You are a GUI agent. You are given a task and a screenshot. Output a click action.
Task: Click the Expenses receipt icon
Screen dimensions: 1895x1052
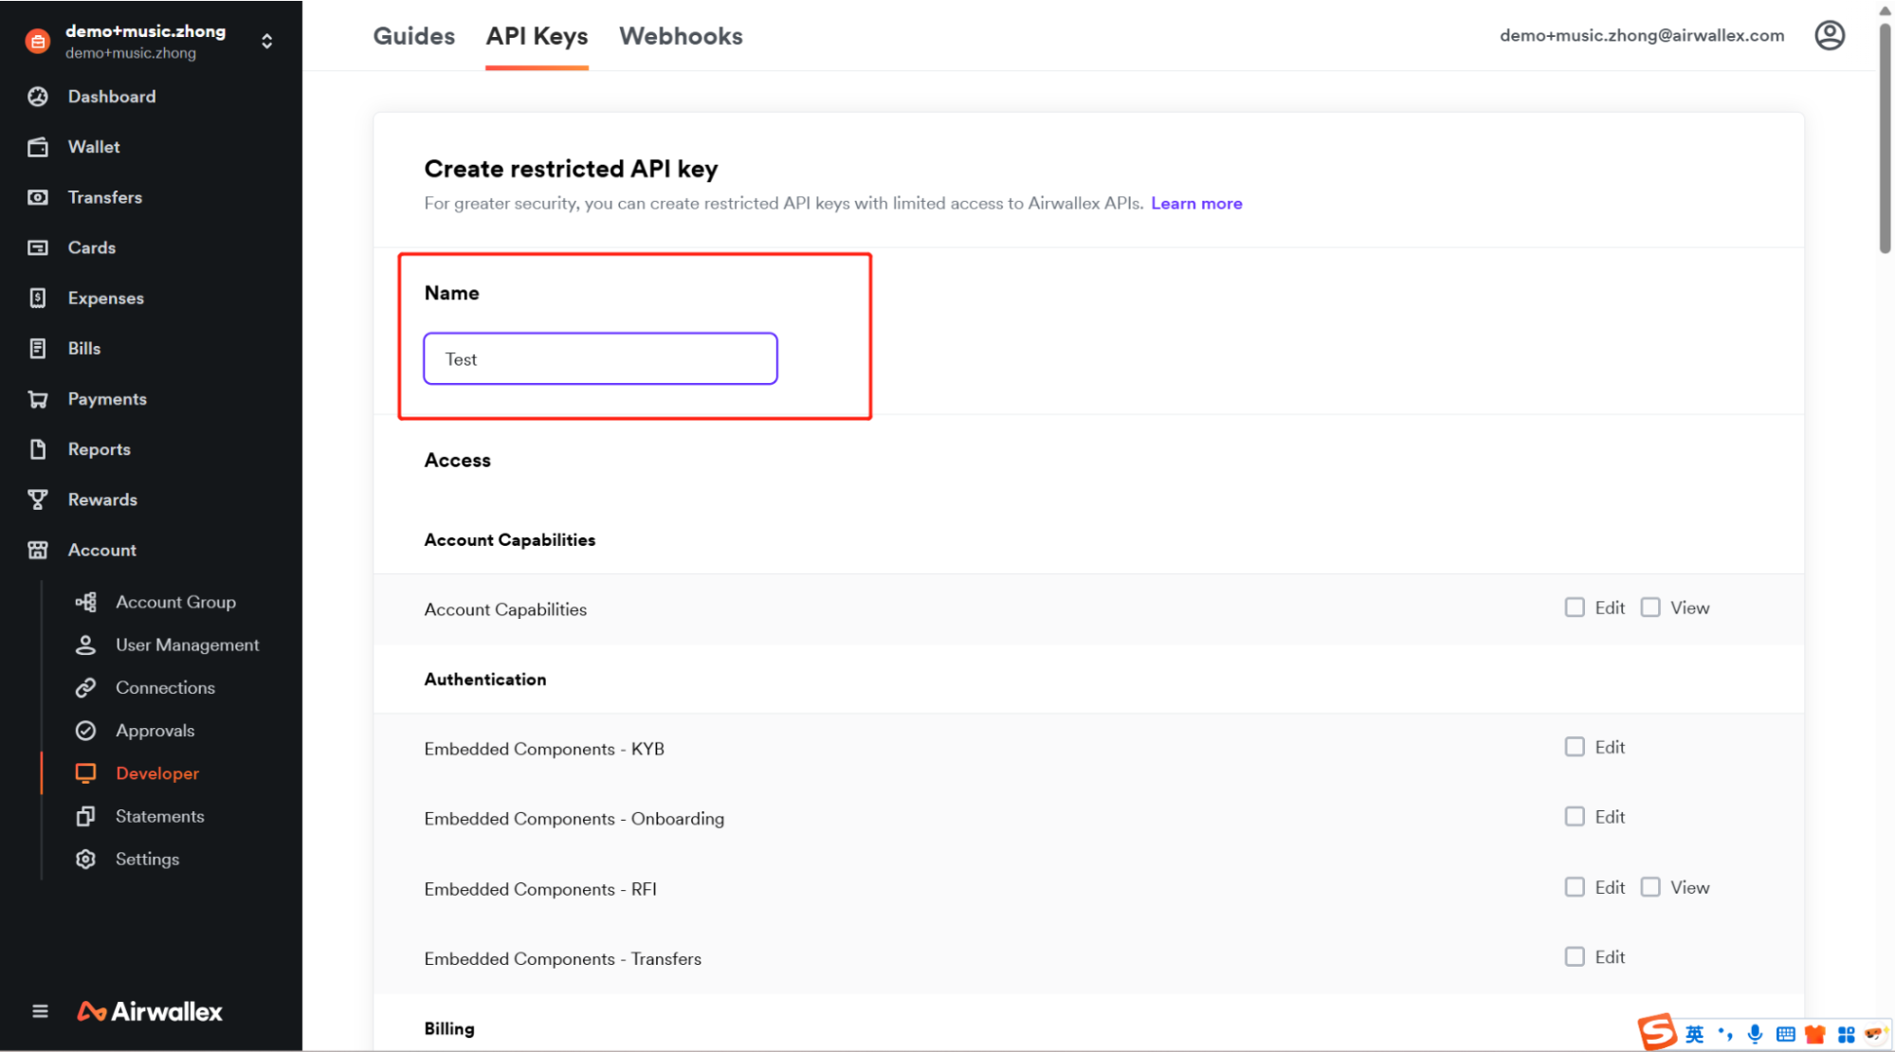[38, 298]
